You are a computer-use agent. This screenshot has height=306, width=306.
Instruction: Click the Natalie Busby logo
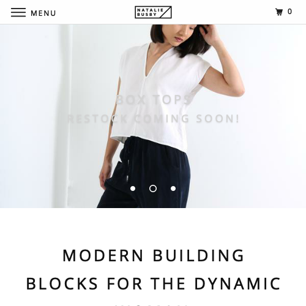click(x=153, y=12)
